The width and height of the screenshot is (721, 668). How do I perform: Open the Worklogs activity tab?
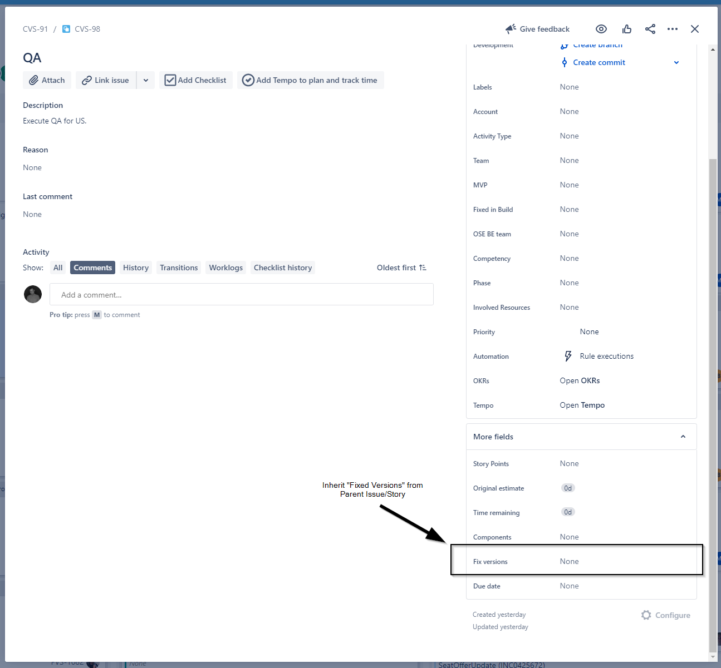click(x=226, y=268)
